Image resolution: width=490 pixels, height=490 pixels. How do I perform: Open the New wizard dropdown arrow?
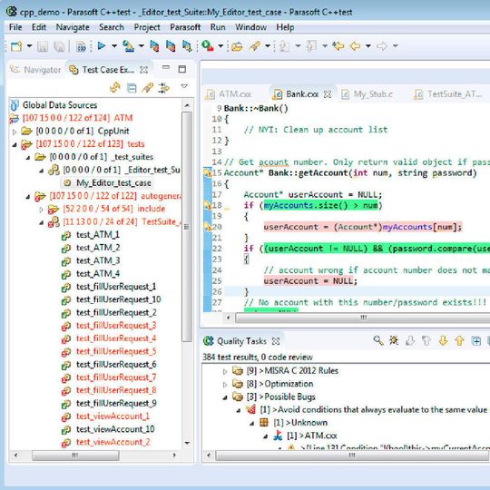tap(29, 46)
